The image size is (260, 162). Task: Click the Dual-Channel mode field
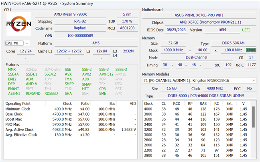196,58
